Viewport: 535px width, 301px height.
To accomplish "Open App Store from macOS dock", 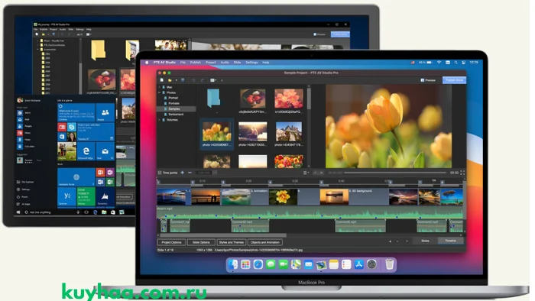I will [x=359, y=264].
